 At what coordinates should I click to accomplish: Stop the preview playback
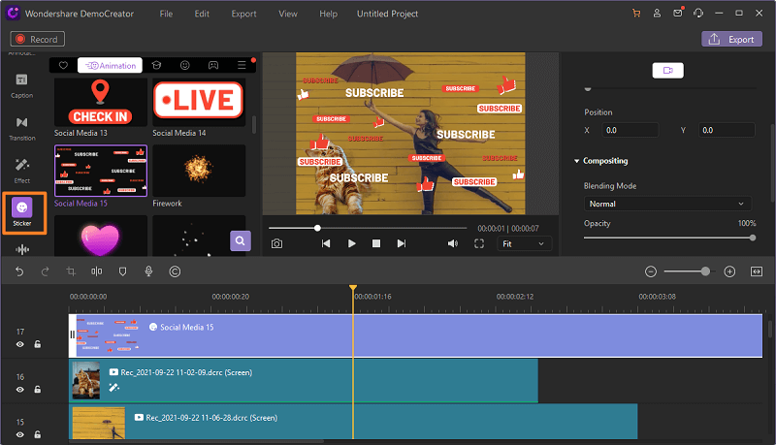[376, 243]
